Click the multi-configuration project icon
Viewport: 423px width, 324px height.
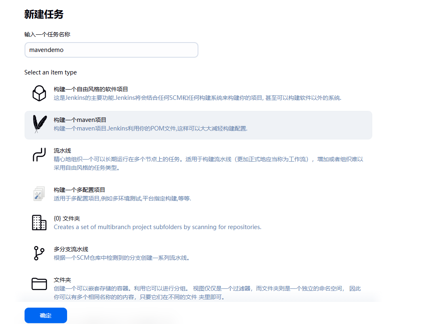pos(39,193)
